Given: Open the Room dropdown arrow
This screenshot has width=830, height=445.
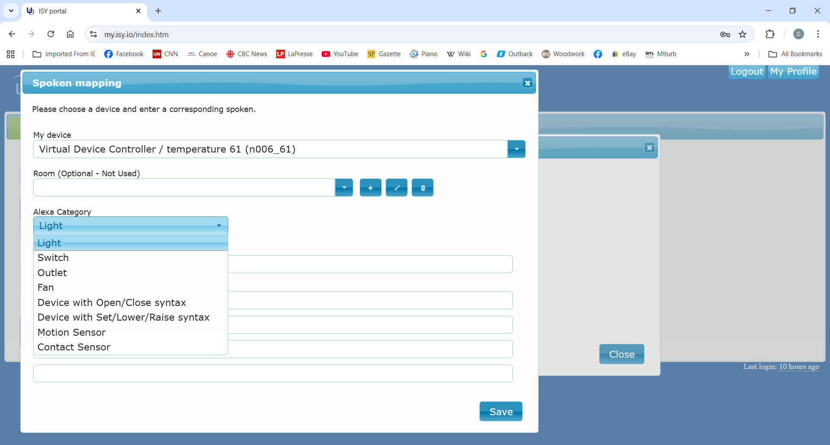Looking at the screenshot, I should pos(344,188).
